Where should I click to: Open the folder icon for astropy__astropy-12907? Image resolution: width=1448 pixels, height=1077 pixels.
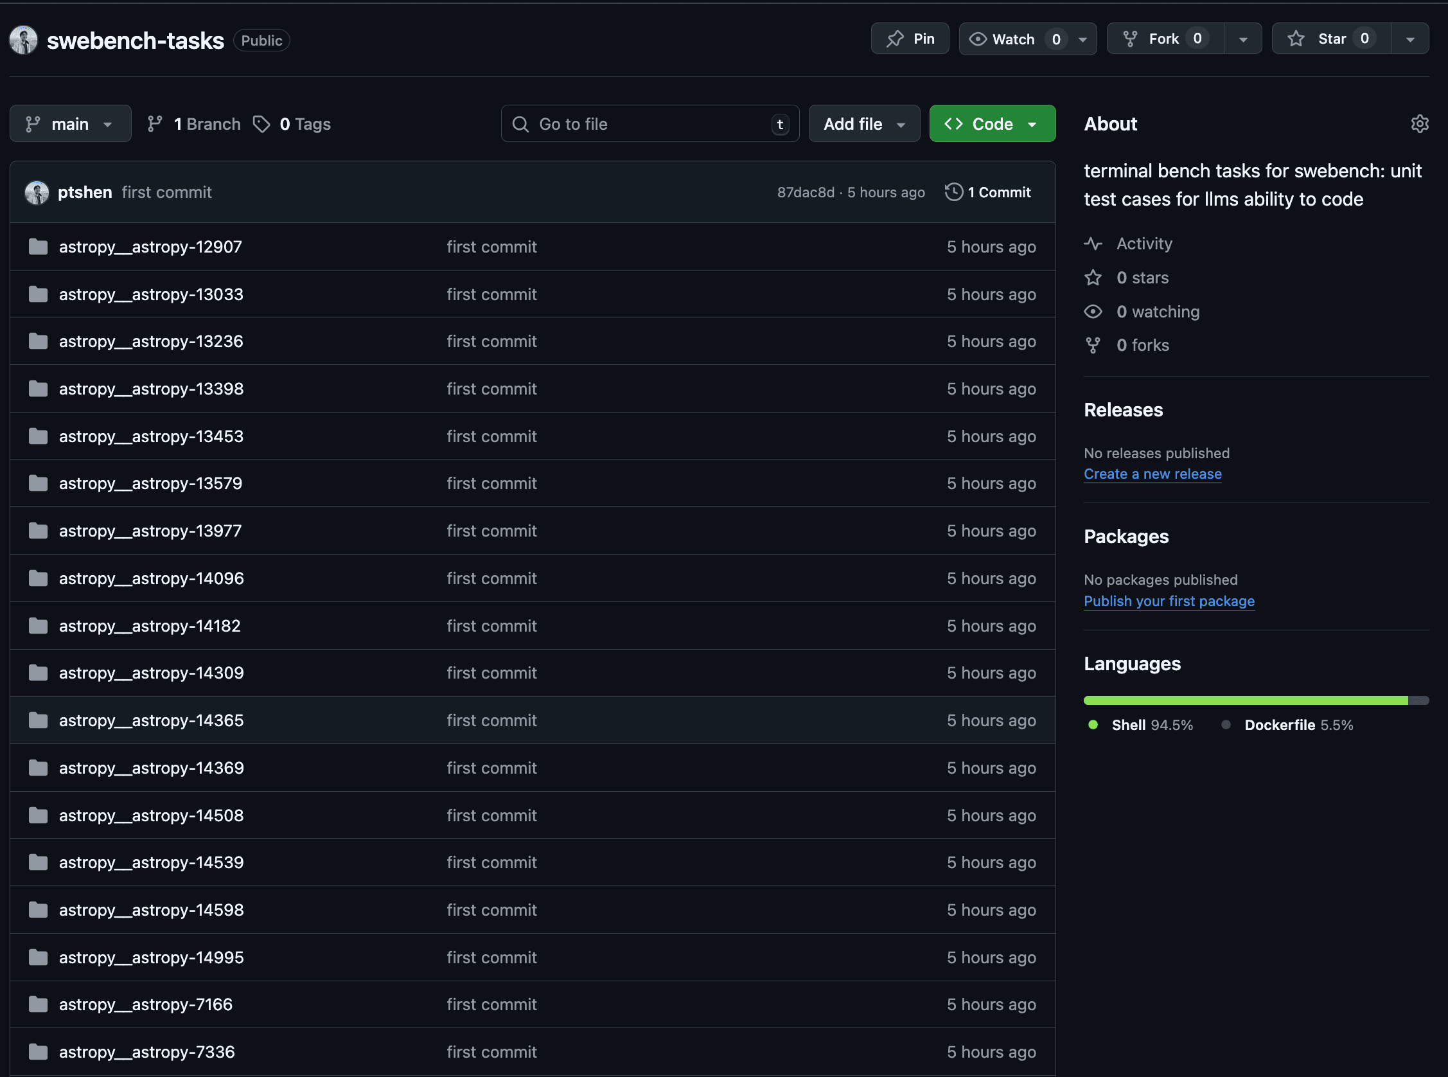coord(38,246)
